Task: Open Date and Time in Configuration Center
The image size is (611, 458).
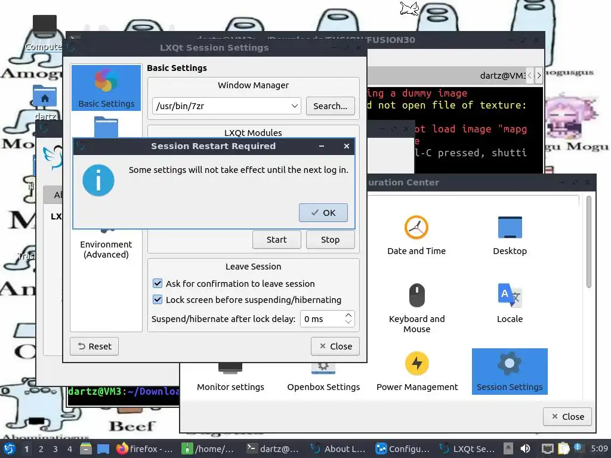Action: (416, 235)
